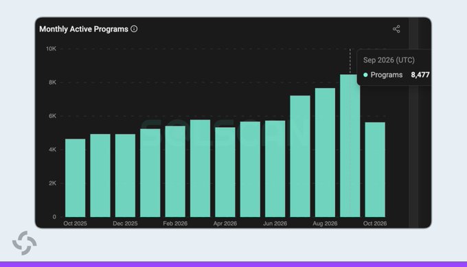Click the 10K y-axis label

tap(51, 49)
